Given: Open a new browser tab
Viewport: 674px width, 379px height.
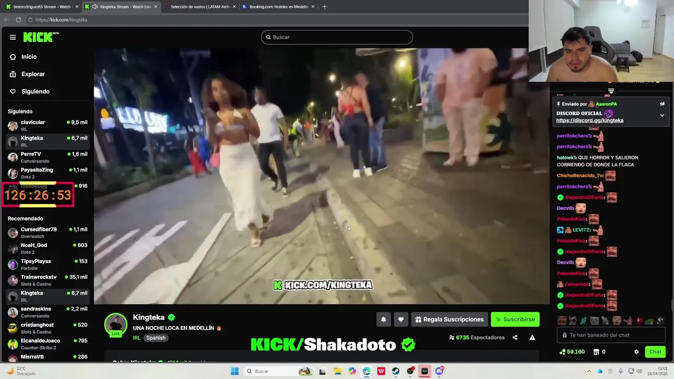Looking at the screenshot, I should [324, 7].
